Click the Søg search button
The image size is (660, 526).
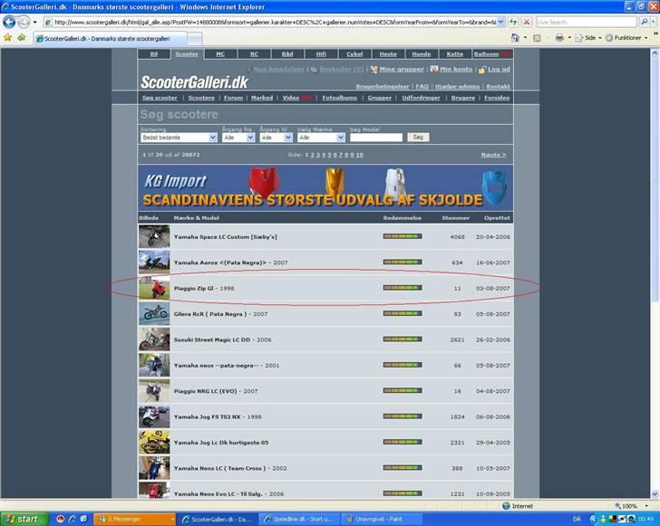417,138
